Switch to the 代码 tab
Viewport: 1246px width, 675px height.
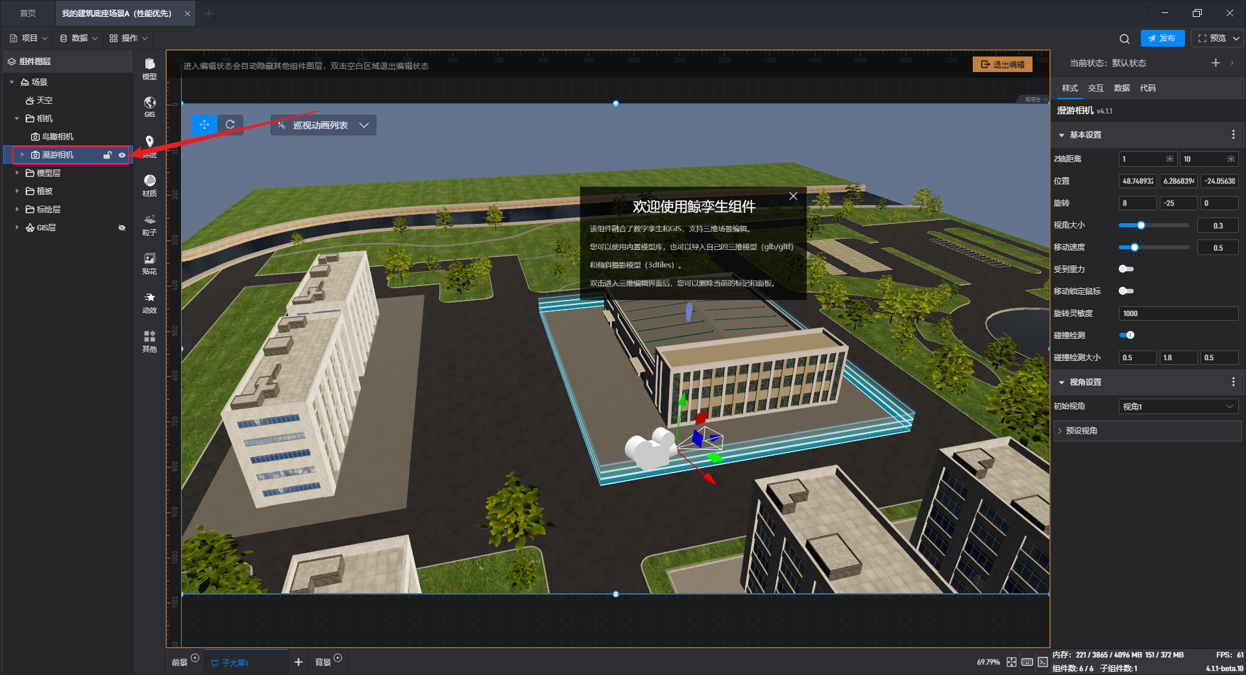[1147, 88]
